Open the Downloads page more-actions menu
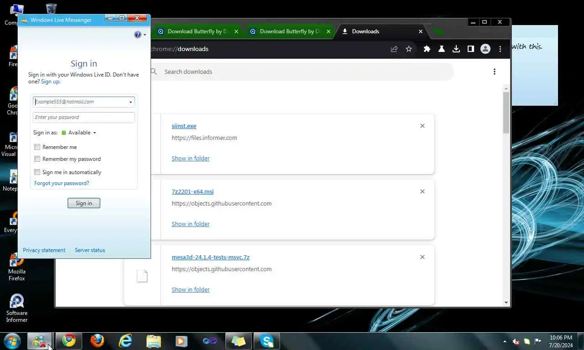This screenshot has height=350, width=584. (495, 72)
